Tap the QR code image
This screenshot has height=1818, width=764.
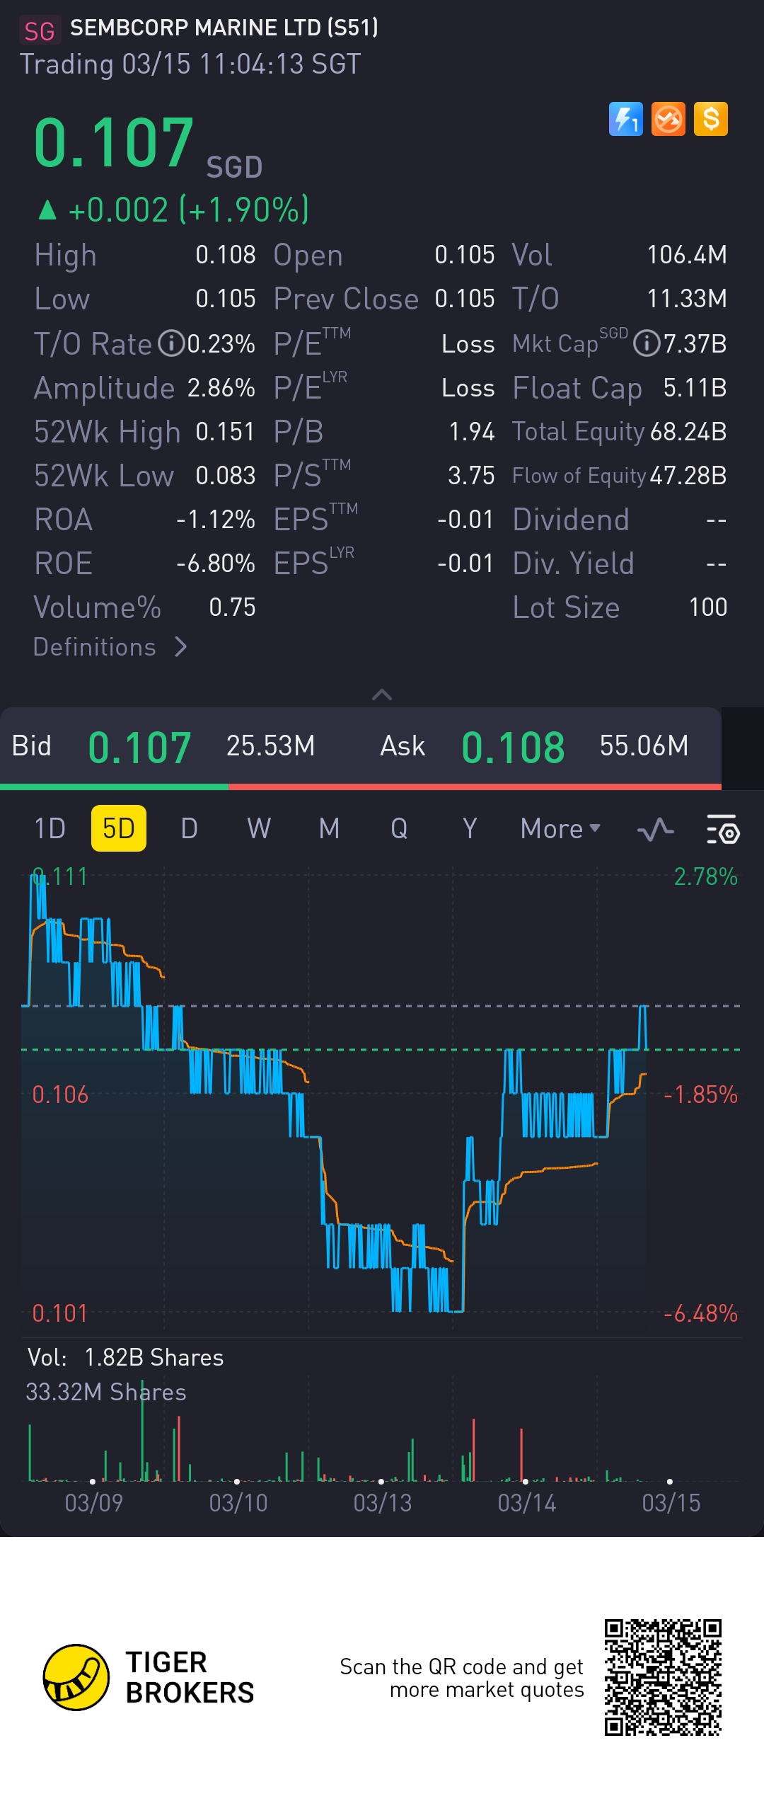pos(663,1677)
